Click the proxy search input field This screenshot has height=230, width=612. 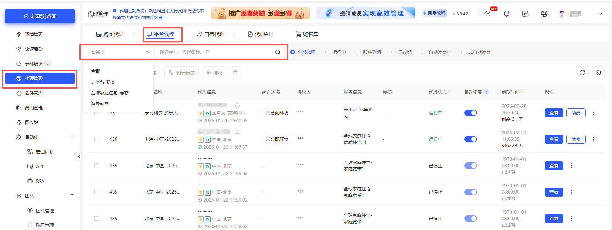(x=215, y=52)
